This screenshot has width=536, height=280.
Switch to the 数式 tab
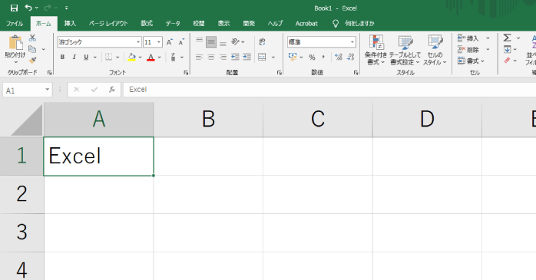147,24
